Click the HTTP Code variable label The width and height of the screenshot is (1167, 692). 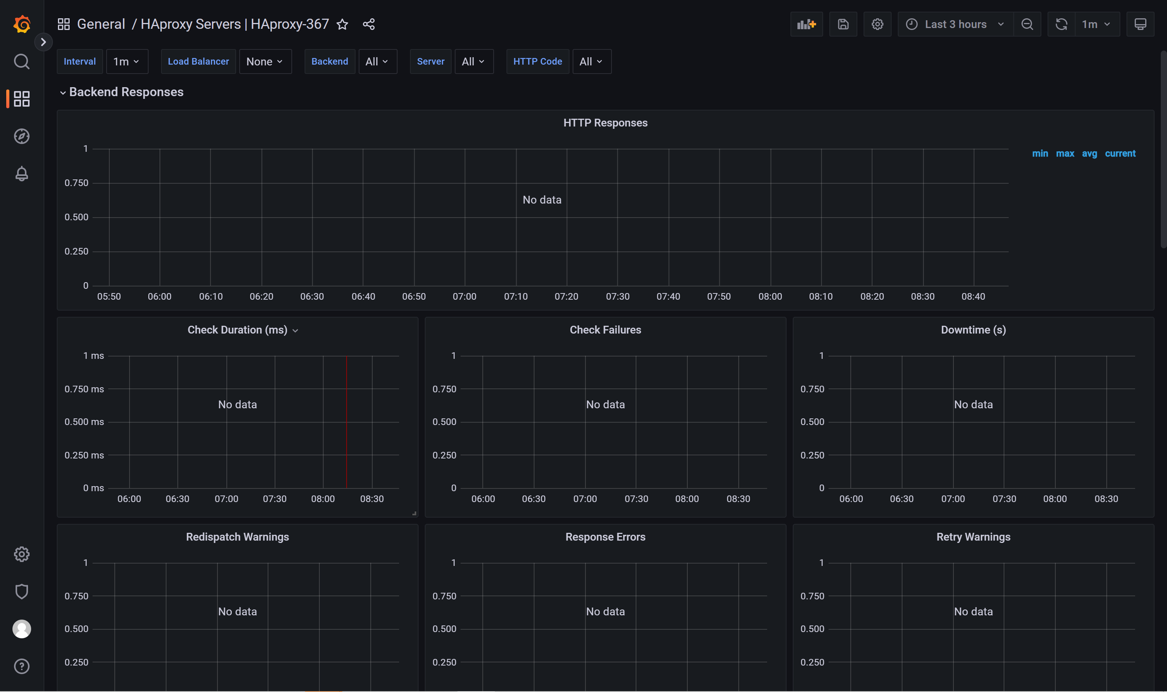coord(537,61)
